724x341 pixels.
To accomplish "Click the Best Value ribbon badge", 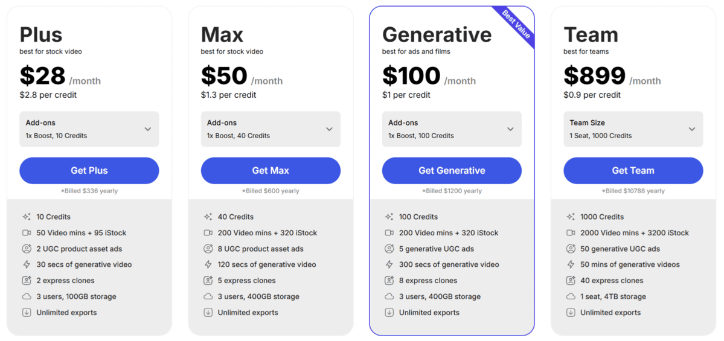I will click(516, 25).
